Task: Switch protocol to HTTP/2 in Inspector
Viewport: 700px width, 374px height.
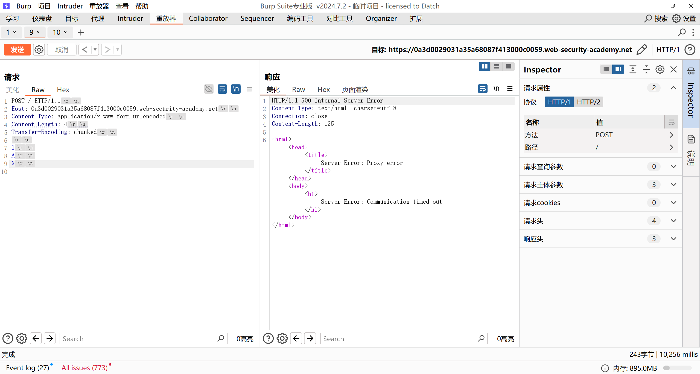Action: pos(588,102)
